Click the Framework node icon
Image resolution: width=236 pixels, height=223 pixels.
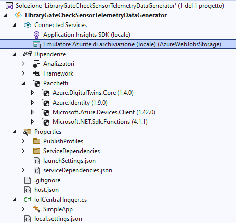click(37, 73)
